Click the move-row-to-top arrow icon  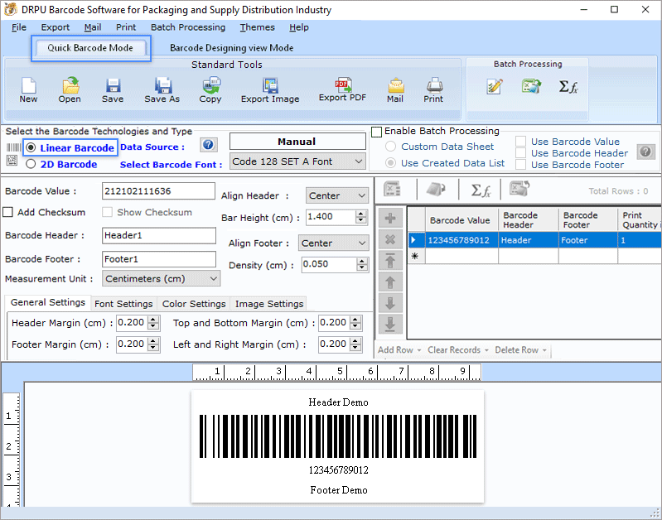[x=390, y=261]
